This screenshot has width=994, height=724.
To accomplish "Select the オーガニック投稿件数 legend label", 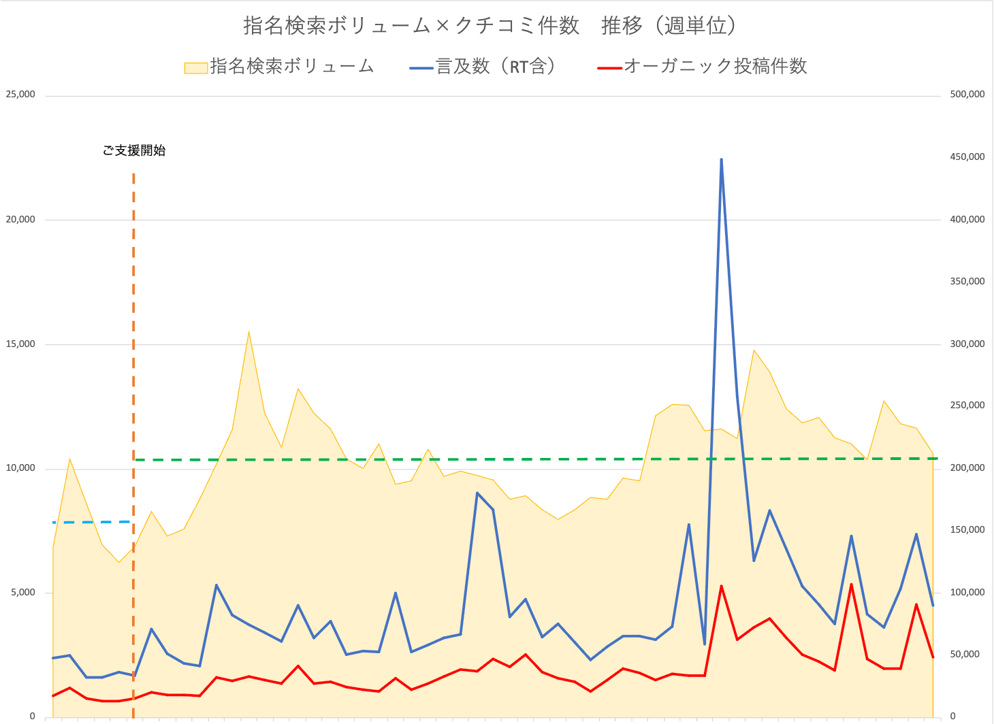I will pyautogui.click(x=715, y=66).
